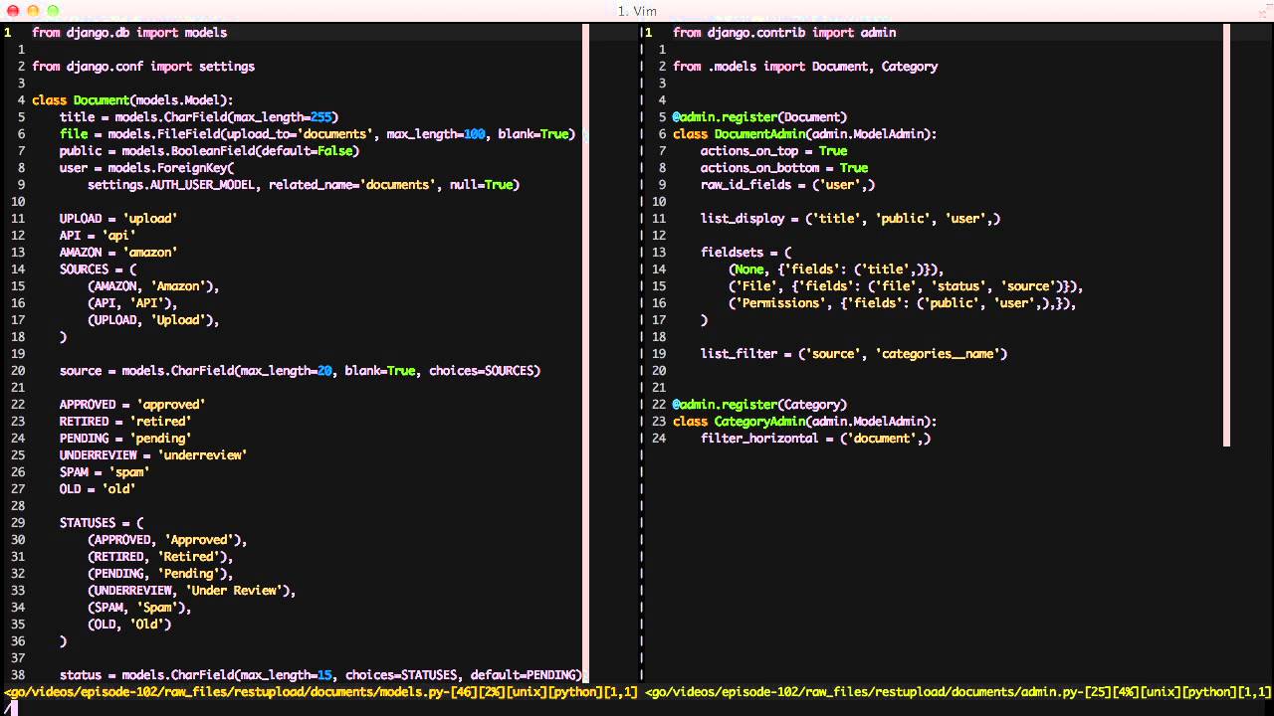
Task: Click 'from .models import Document, Category' line
Action: pos(805,67)
